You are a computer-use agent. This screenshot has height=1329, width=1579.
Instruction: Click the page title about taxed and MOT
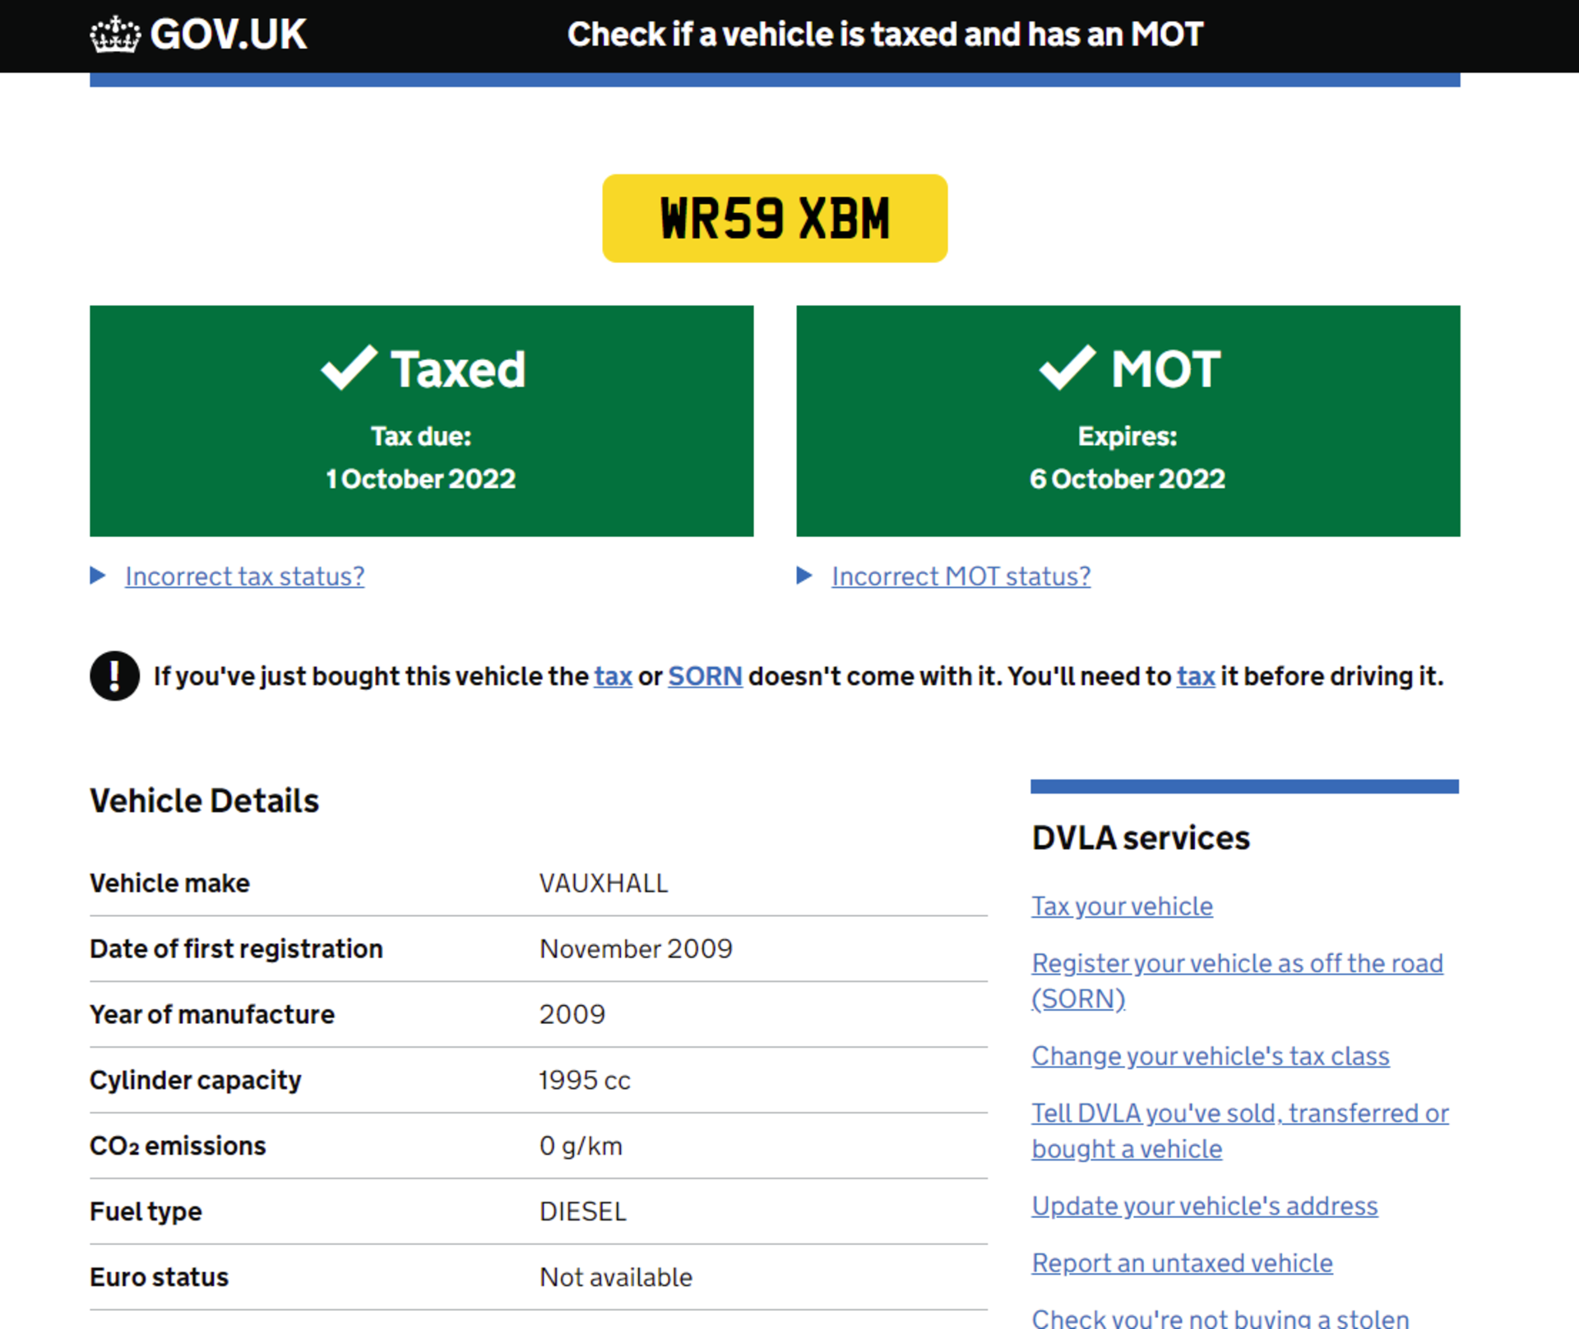tap(885, 35)
